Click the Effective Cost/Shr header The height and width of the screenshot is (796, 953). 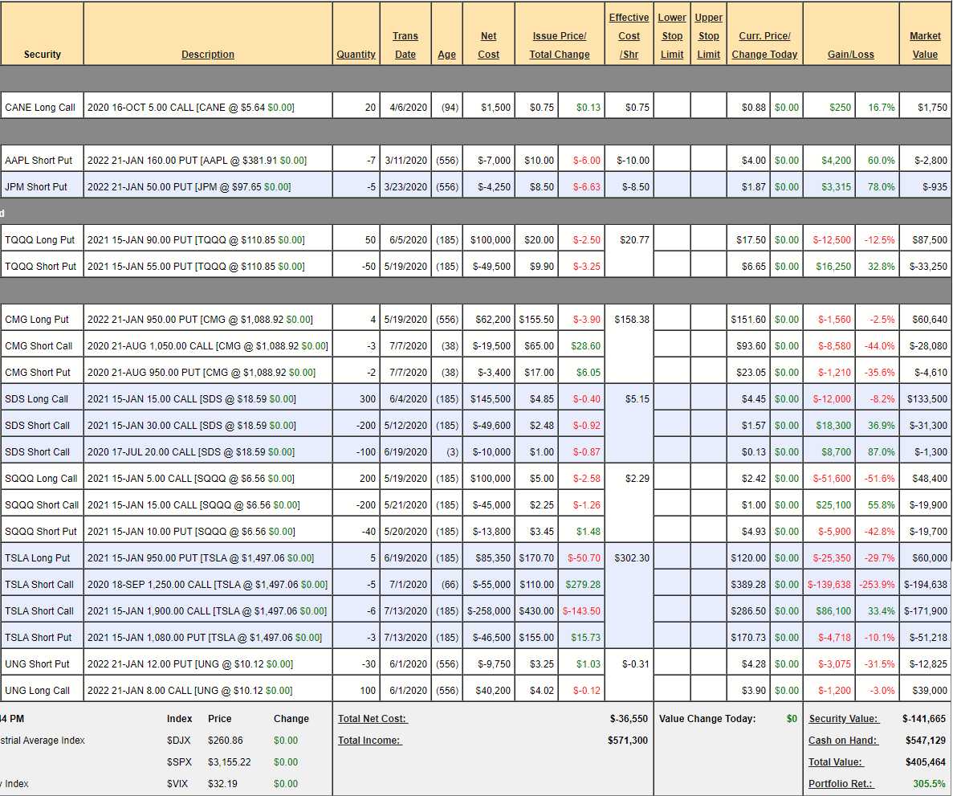click(x=629, y=36)
